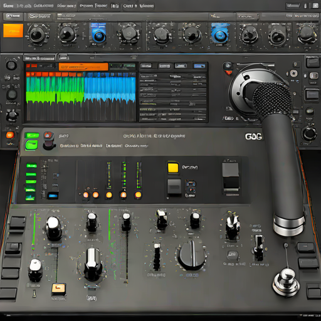Viewport: 321px width, 321px height.
Task: Click the dark gray square button under the yellow one
Action: coord(174,187)
